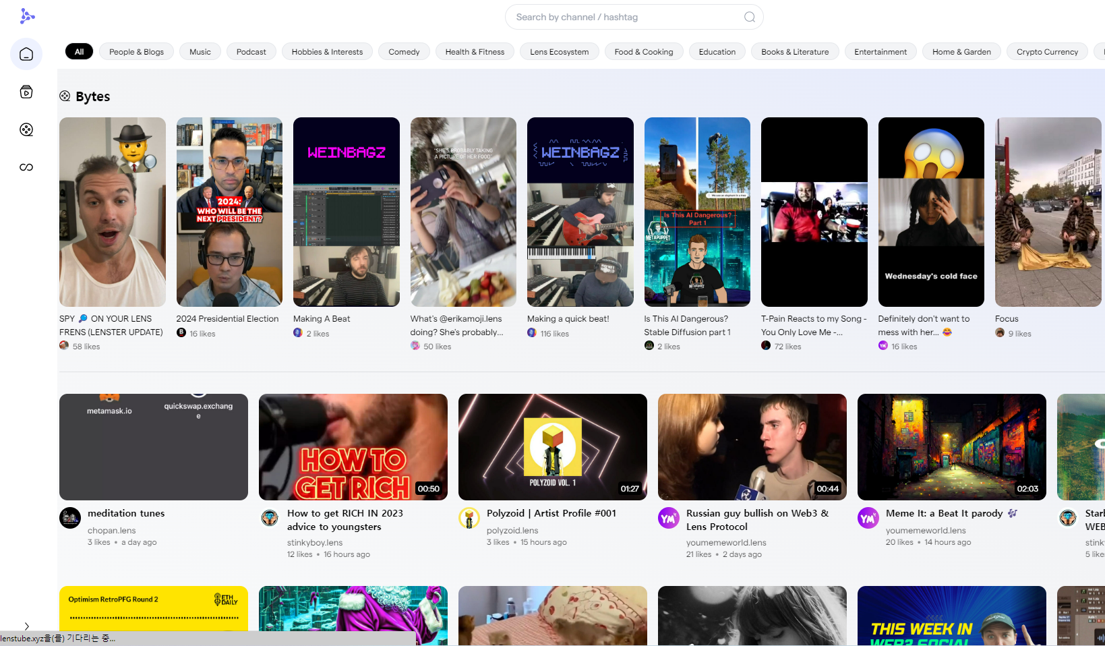Filter by Comedy category
Viewport: 1105px width, 646px height.
pyautogui.click(x=404, y=52)
